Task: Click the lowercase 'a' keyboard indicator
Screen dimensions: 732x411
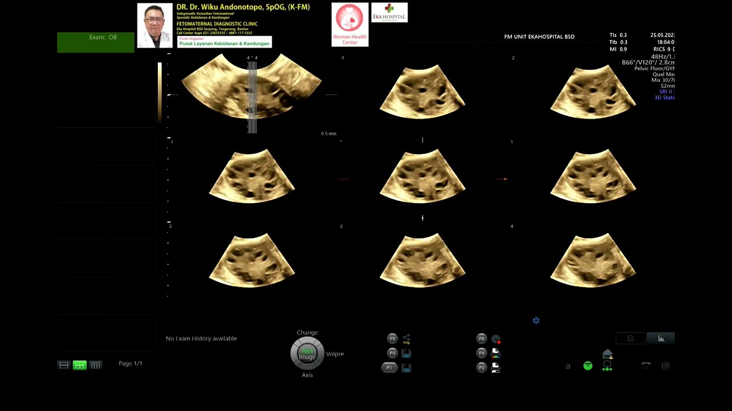Action: pos(568,366)
